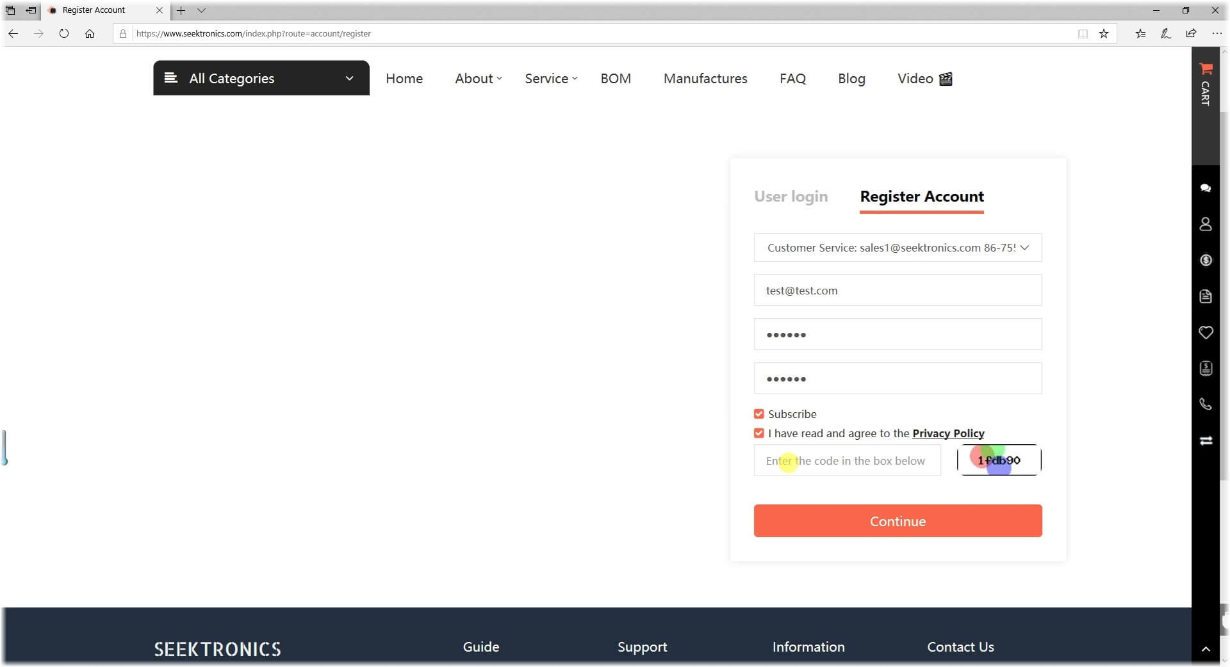Open the Customer Service select box
Viewport: 1230px width, 667px height.
pyautogui.click(x=898, y=248)
